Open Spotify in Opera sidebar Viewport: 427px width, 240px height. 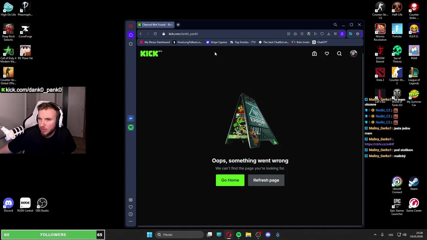(131, 127)
